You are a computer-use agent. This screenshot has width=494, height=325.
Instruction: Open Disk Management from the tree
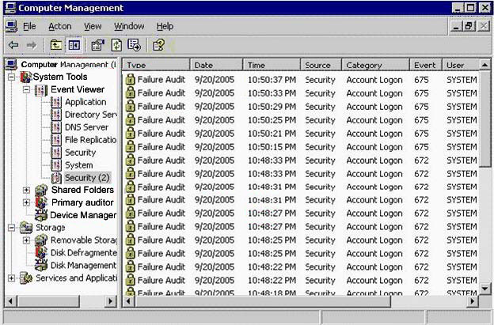83,266
